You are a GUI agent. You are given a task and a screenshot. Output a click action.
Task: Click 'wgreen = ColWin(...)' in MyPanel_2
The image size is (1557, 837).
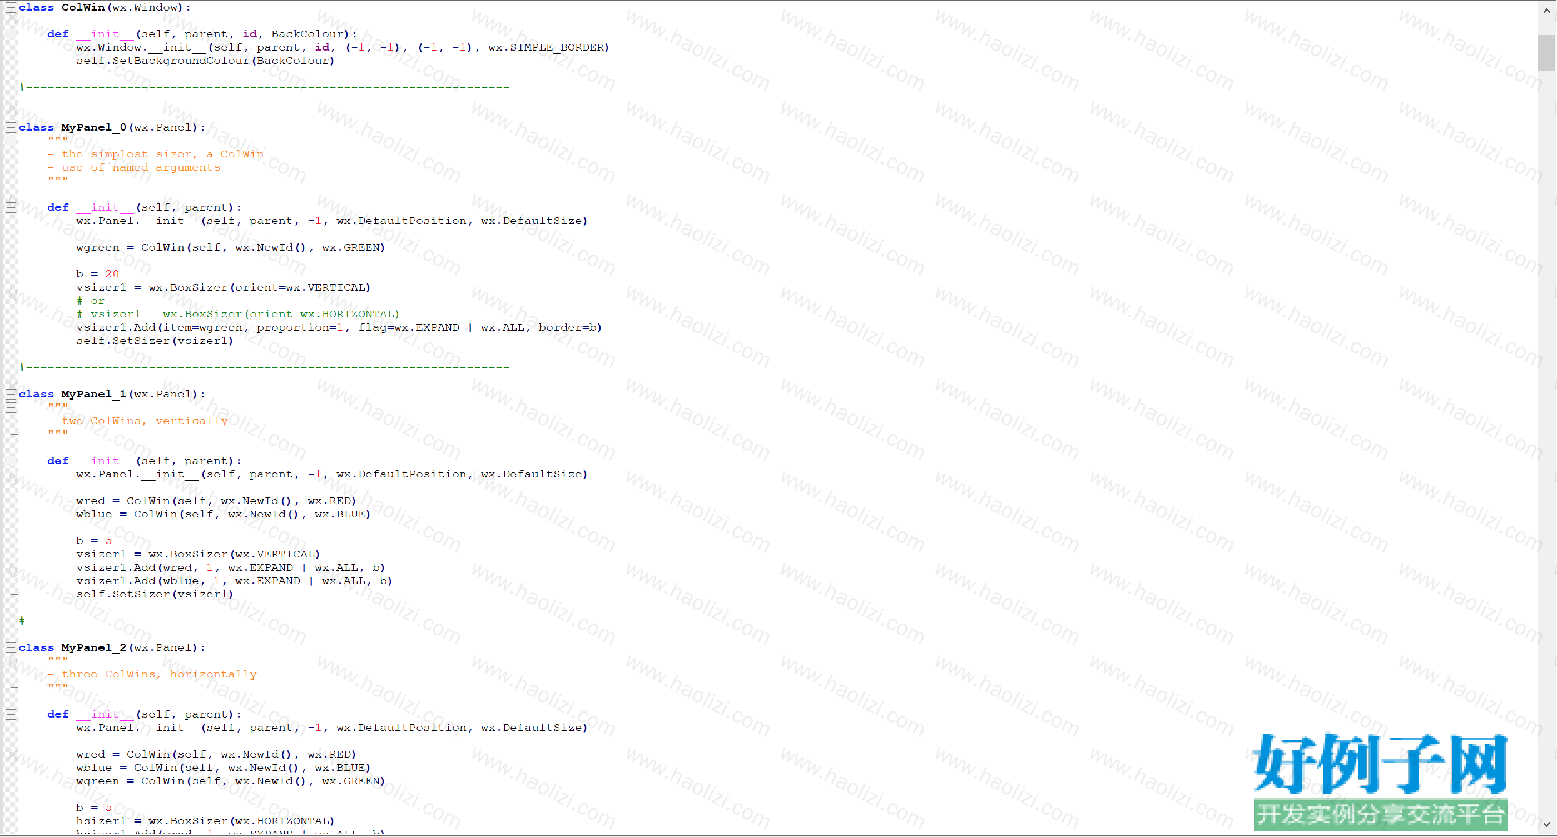[230, 781]
